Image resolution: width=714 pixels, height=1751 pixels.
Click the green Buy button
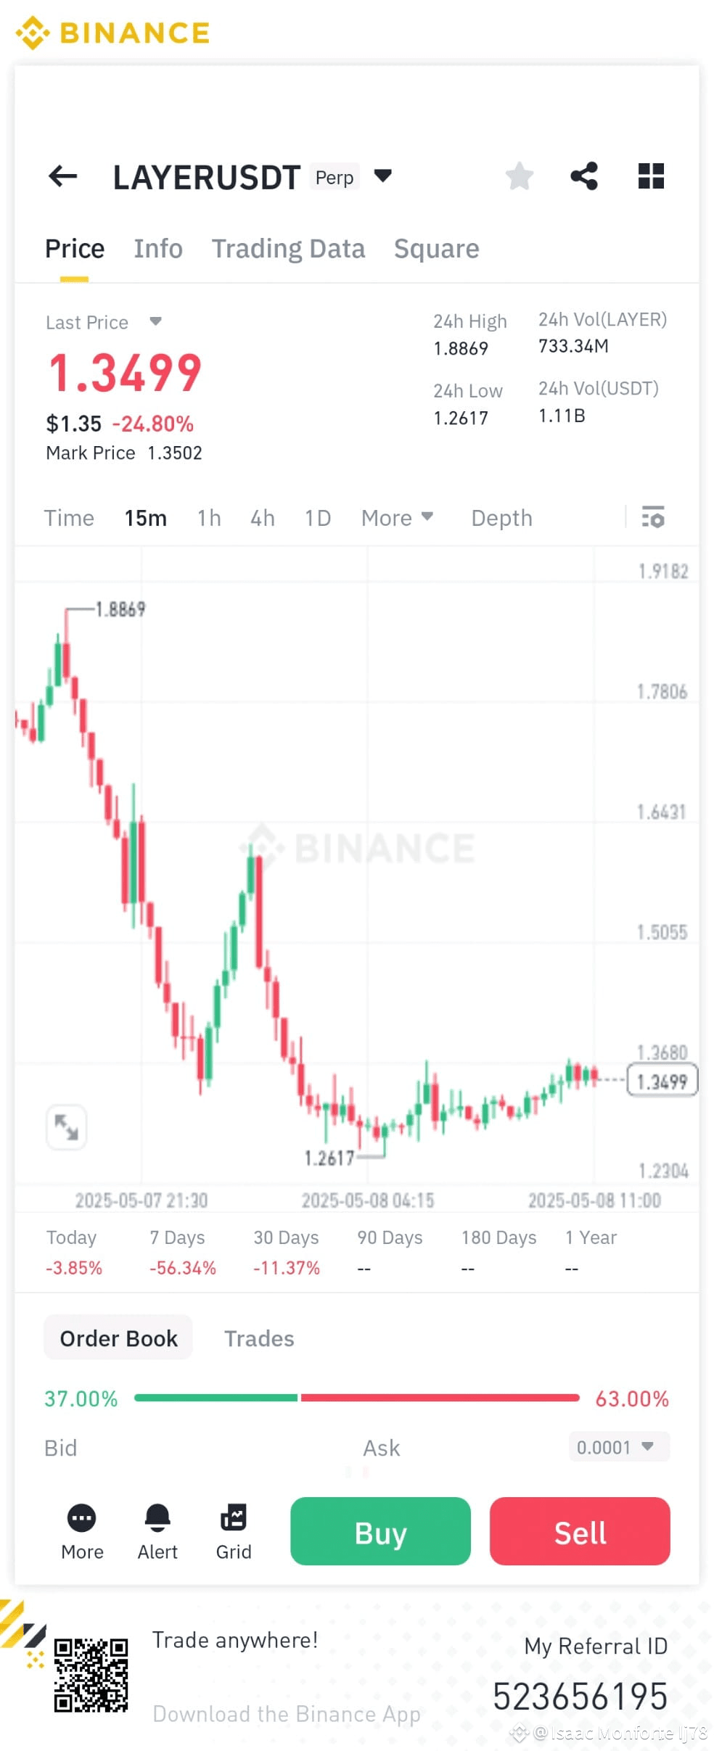tap(380, 1531)
